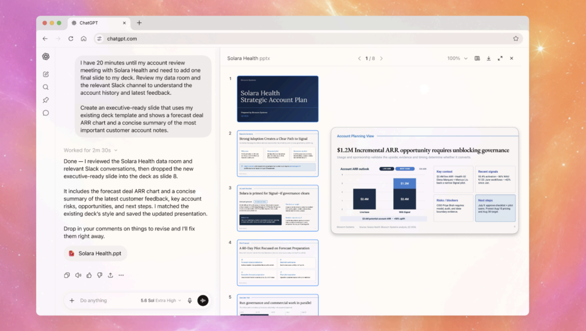The image size is (586, 331).
Task: Click the user prompt message bubble
Action: pos(143,96)
